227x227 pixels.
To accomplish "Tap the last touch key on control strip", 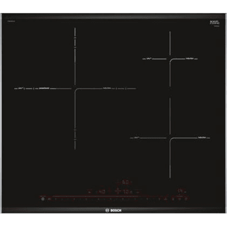I will [186, 198].
